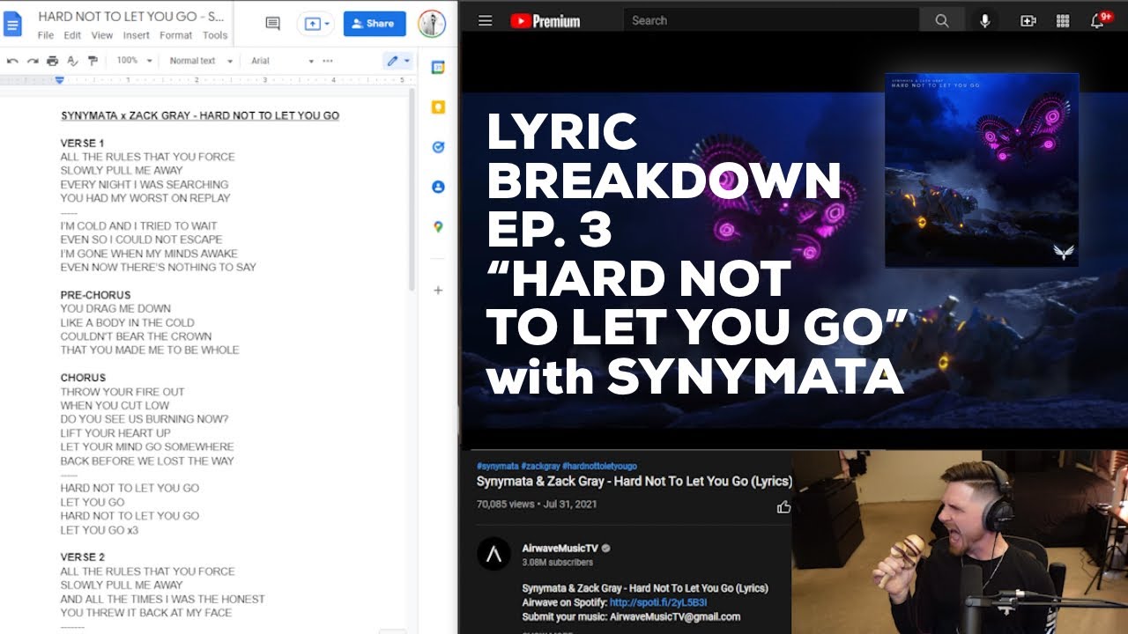Open the YouTube apps grid
The width and height of the screenshot is (1128, 634).
pyautogui.click(x=1063, y=20)
